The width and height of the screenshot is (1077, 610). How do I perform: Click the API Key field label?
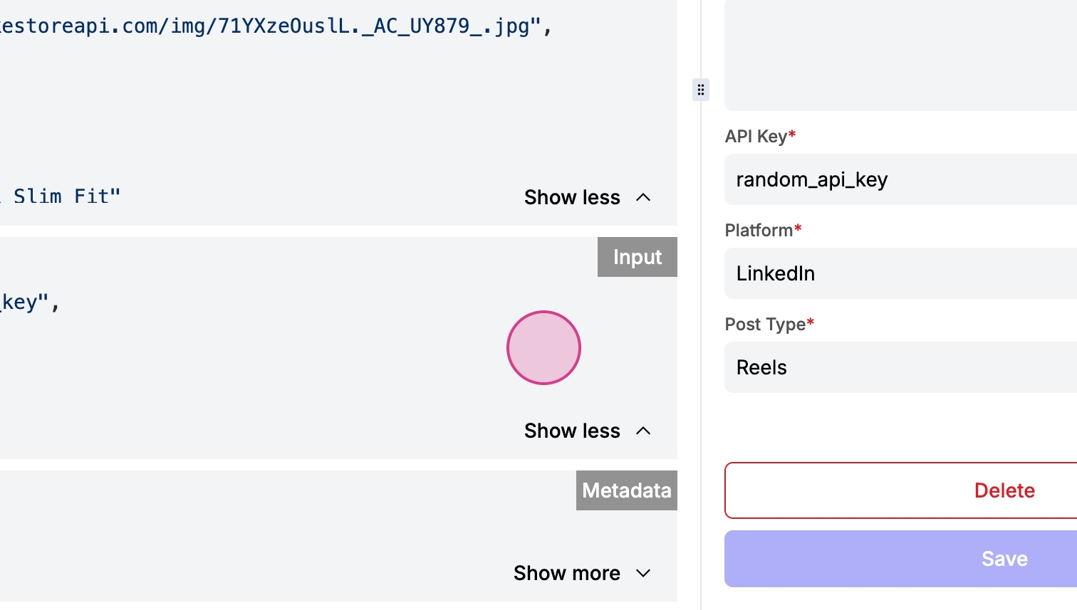[756, 136]
